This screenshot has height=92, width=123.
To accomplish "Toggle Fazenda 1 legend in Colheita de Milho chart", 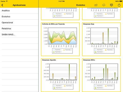I will point(57,50).
